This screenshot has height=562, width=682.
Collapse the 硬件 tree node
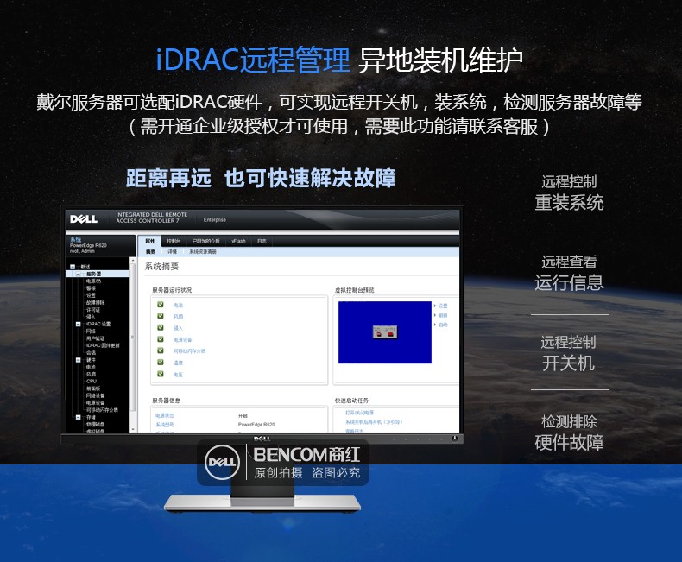coord(79,360)
